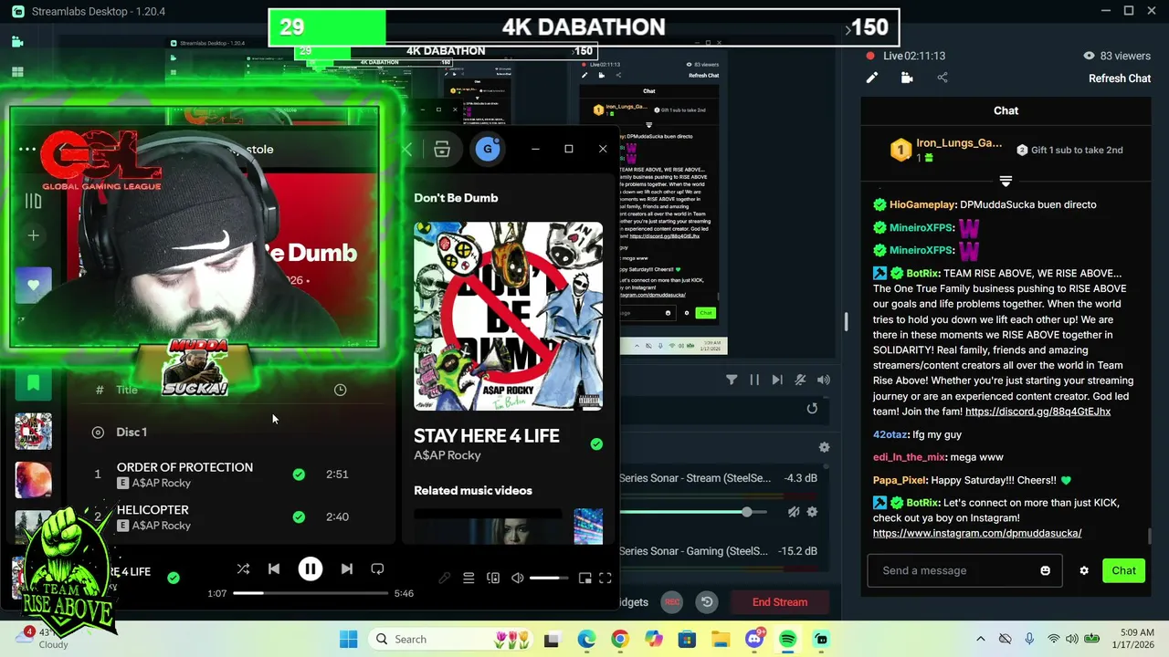Image resolution: width=1169 pixels, height=657 pixels.
Task: Click Refresh Chat
Action: pyautogui.click(x=1120, y=78)
